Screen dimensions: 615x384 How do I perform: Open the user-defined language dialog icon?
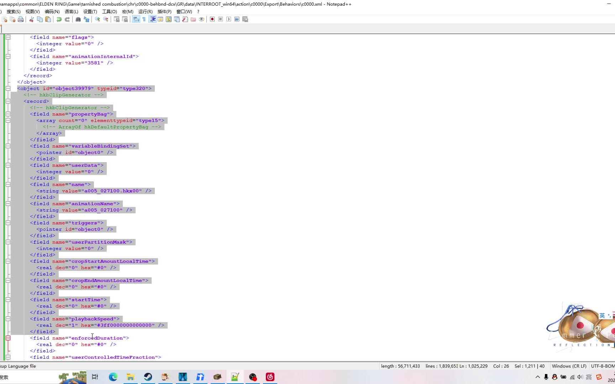click(x=161, y=19)
